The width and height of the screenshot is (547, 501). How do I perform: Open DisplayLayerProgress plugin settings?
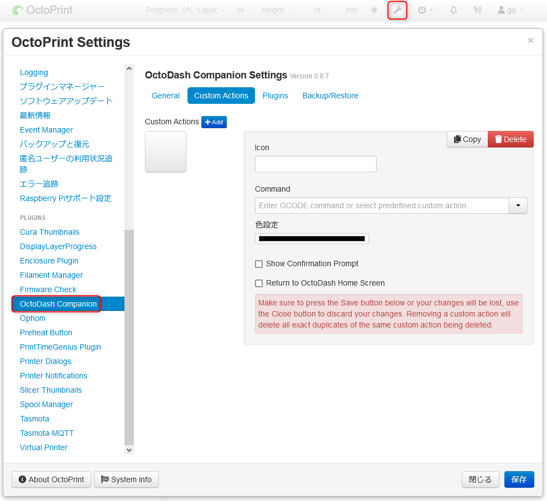coord(58,246)
